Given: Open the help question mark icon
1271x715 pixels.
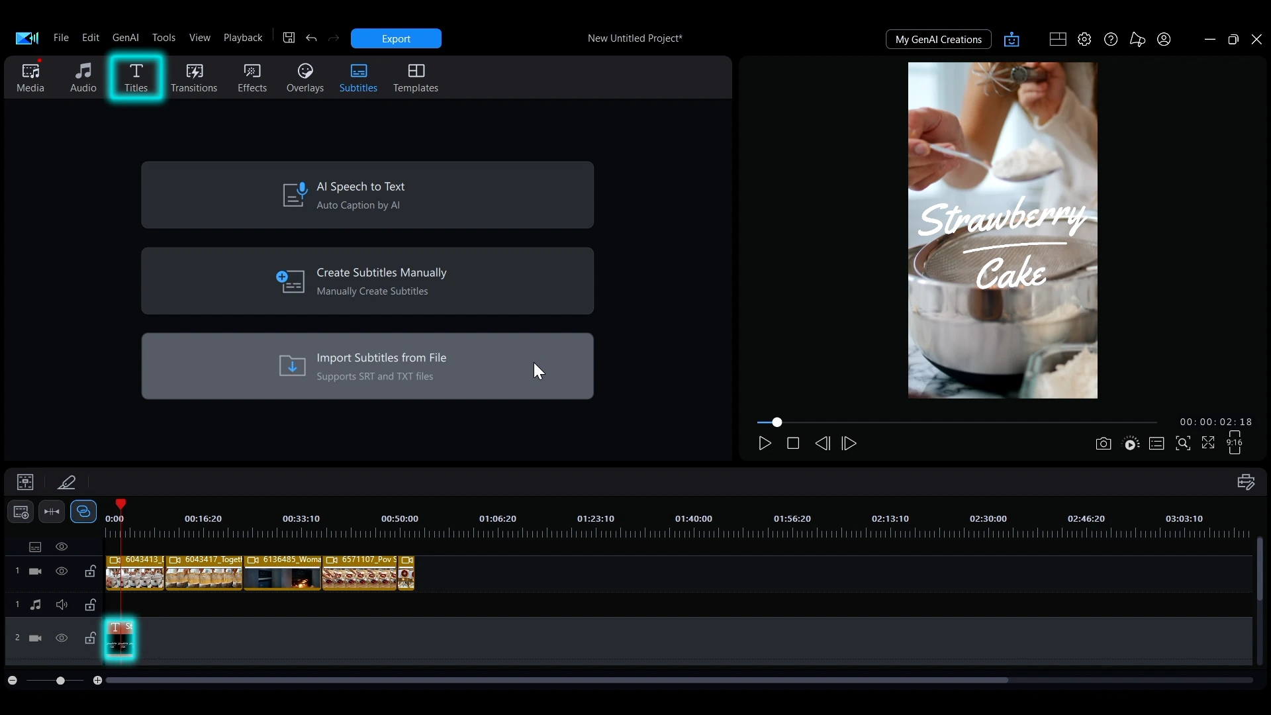Looking at the screenshot, I should [x=1111, y=39].
